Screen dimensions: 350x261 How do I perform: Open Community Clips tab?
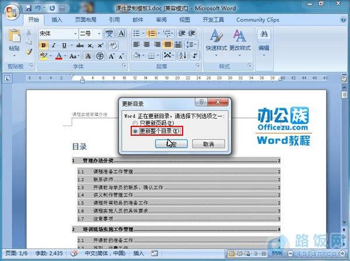tap(258, 20)
